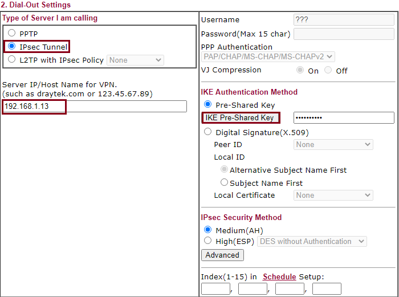Viewport: 399px width, 297px height.
Task: Choose the IPsec Tunnel radio option
Action: click(12, 47)
